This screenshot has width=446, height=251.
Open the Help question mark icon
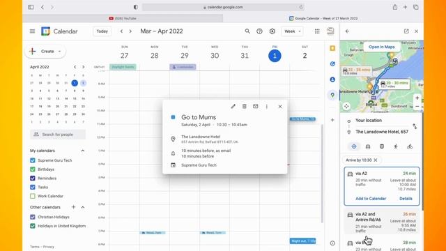(259, 31)
